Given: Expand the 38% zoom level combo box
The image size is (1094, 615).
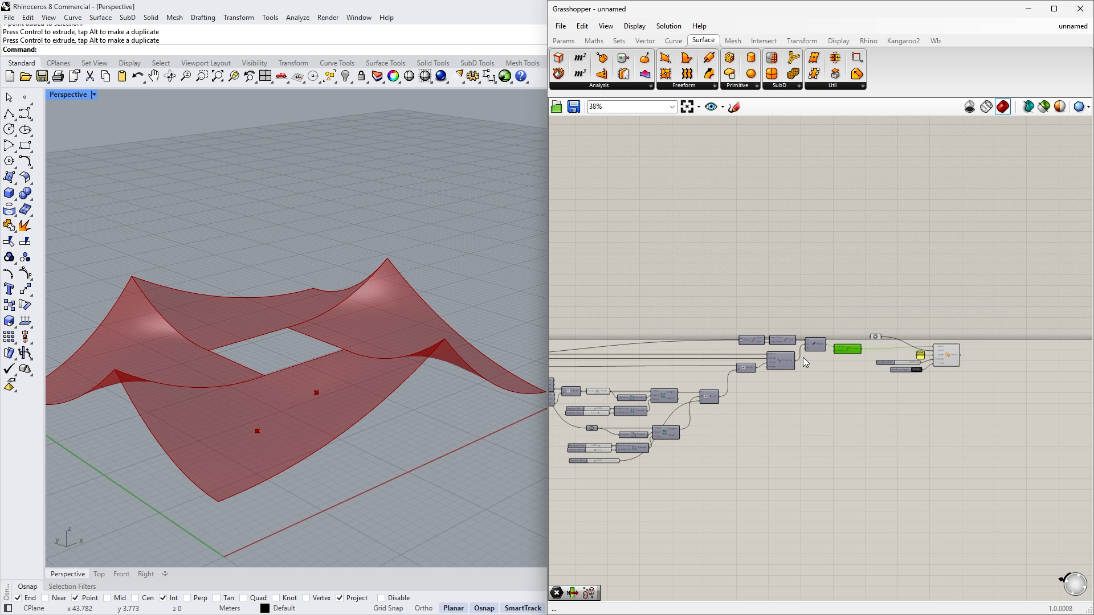Looking at the screenshot, I should (672, 107).
